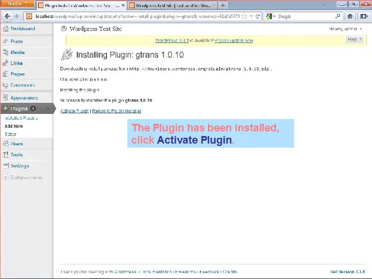The image size is (372, 279).
Task: Click the search magnifier icon
Action: point(338,16)
